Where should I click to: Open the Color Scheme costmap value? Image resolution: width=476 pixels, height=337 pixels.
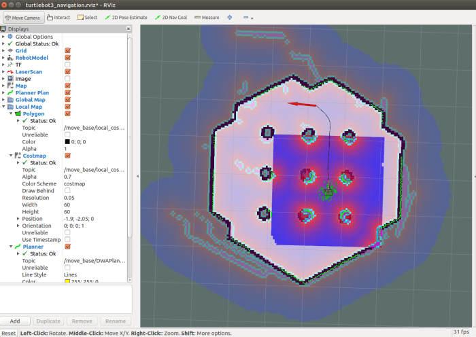[74, 184]
